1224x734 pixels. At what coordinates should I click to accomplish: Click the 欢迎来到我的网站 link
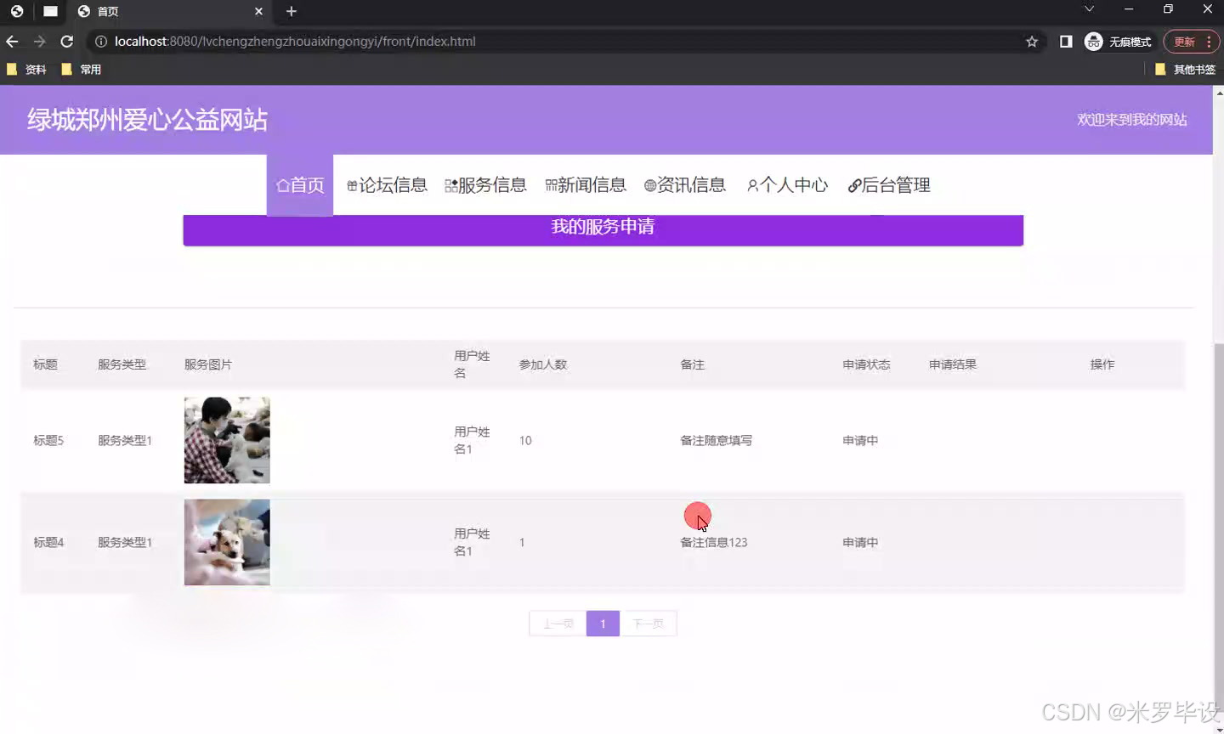[1133, 119]
